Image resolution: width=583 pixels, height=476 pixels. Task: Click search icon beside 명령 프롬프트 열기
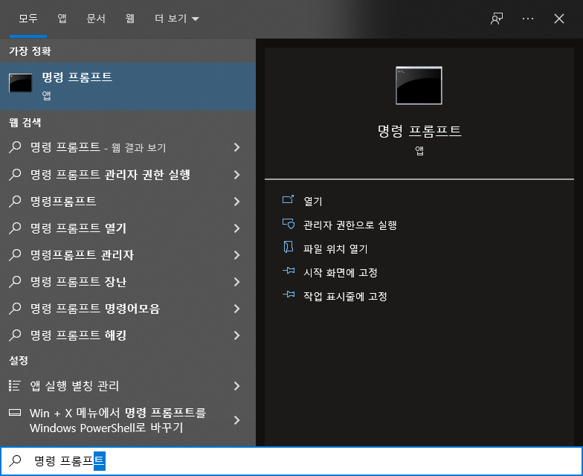tap(15, 228)
